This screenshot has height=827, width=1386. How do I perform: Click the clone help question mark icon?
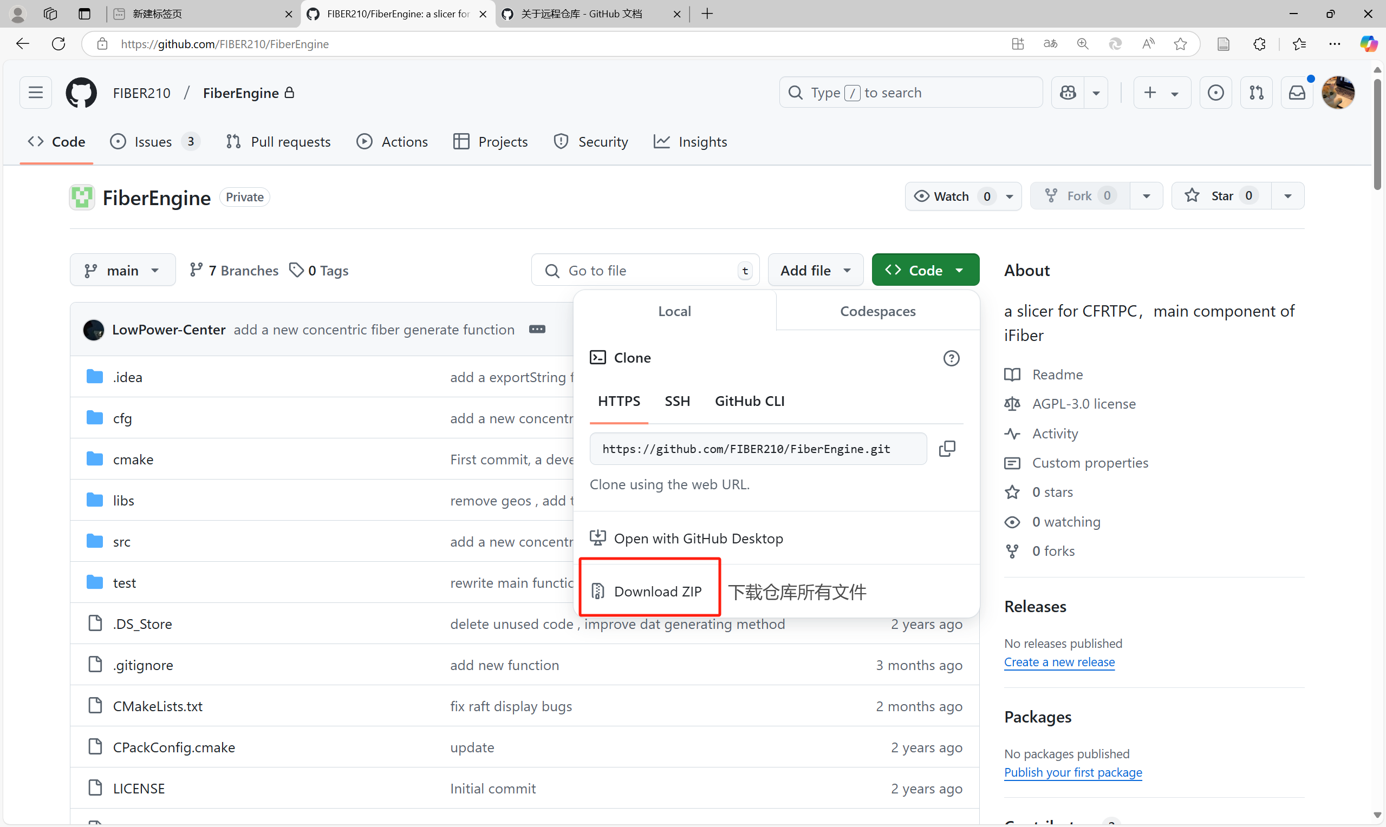coord(951,358)
